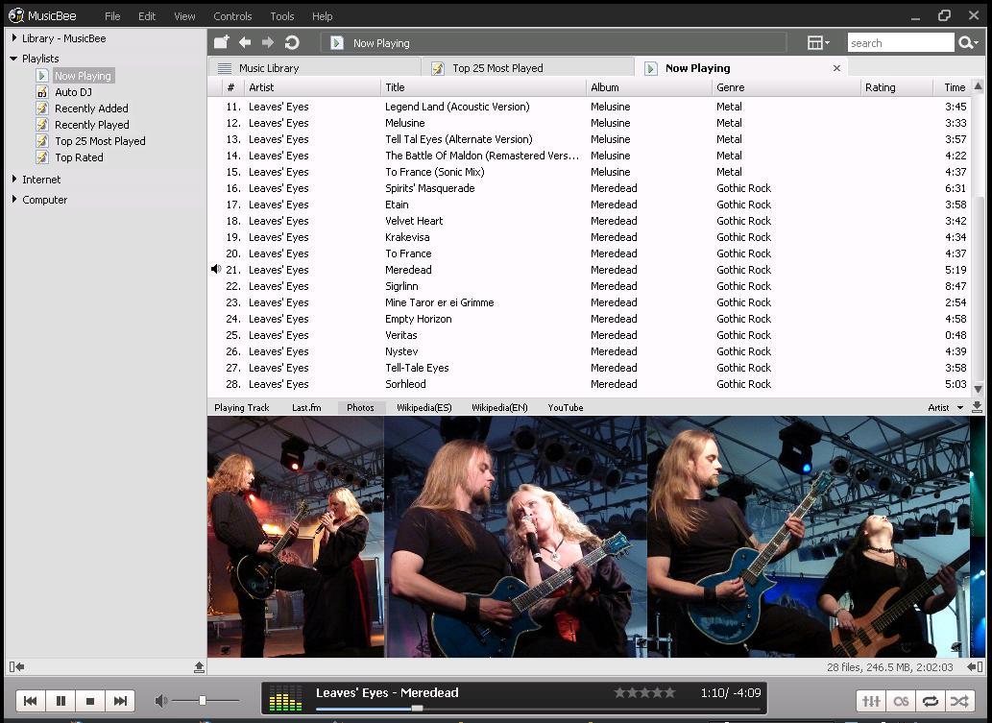992x723 pixels.
Task: Open the Last.fm info tab
Action: tap(306, 407)
